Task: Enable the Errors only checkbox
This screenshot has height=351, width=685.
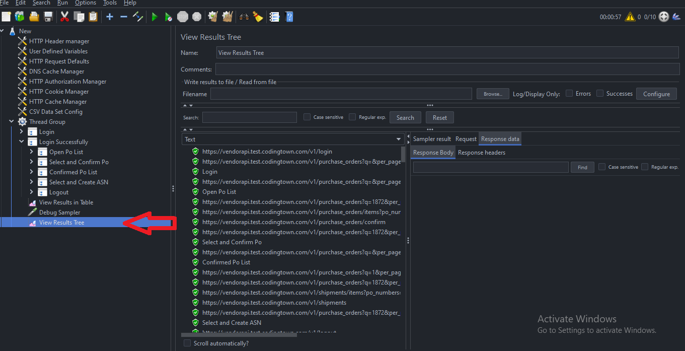Action: tap(569, 93)
